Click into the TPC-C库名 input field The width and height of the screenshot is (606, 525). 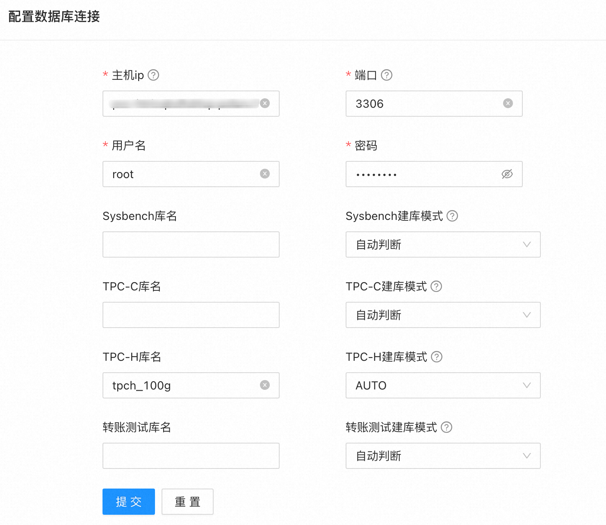(x=191, y=315)
